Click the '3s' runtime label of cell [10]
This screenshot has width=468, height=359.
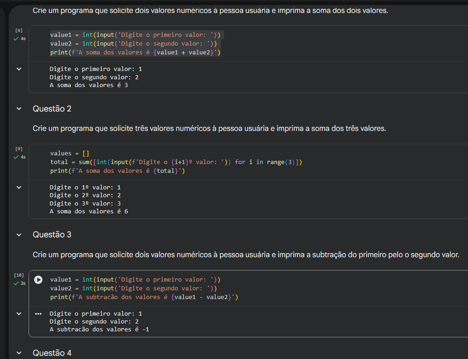click(x=23, y=283)
